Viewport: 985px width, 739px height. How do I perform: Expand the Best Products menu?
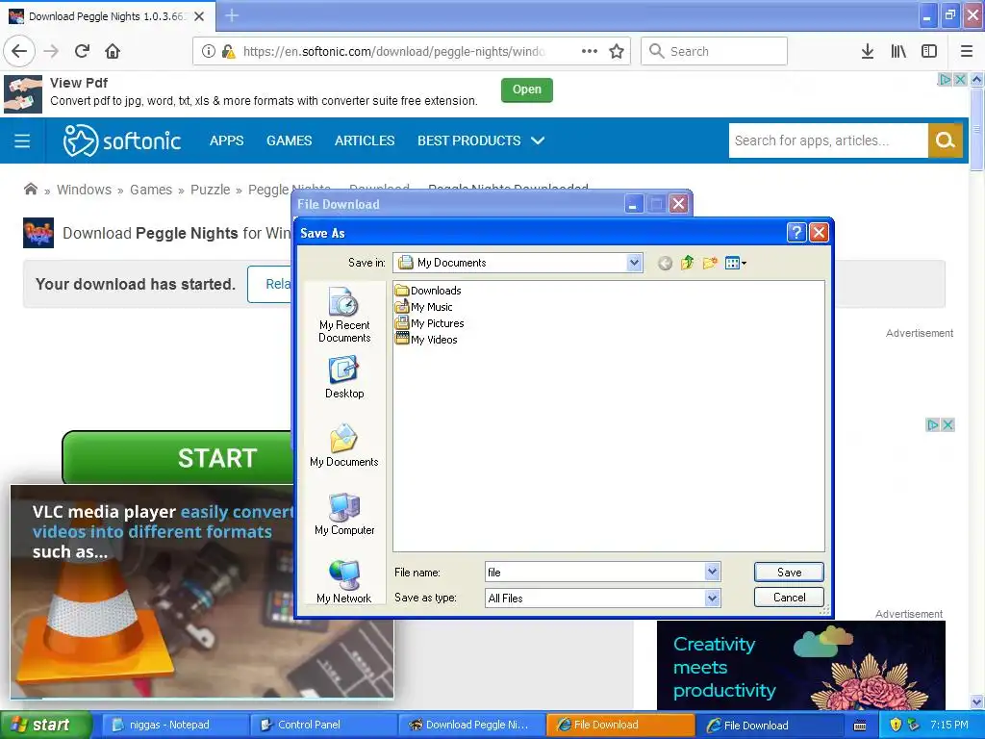click(481, 140)
